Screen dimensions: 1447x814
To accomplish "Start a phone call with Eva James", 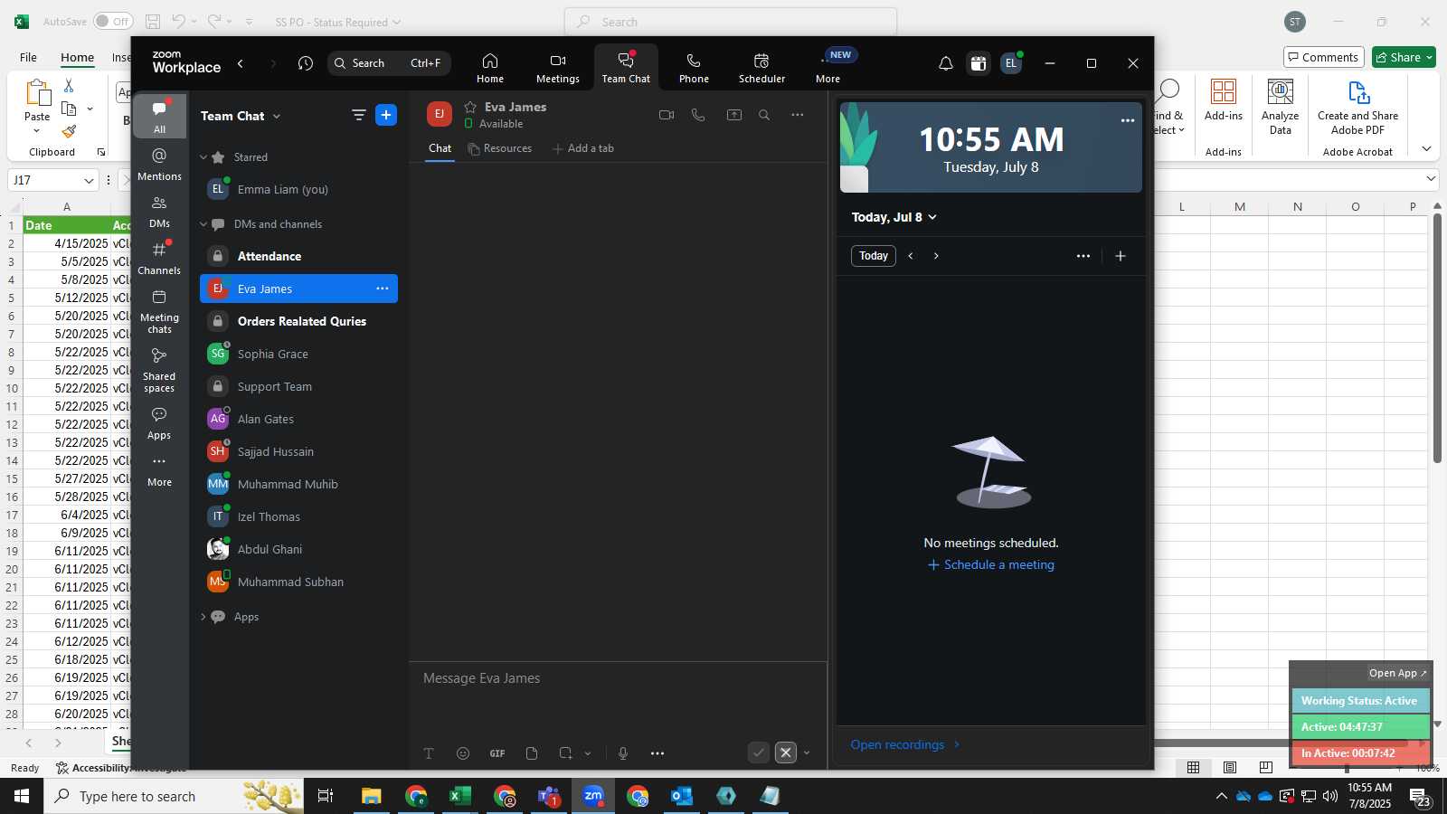I will point(698,115).
